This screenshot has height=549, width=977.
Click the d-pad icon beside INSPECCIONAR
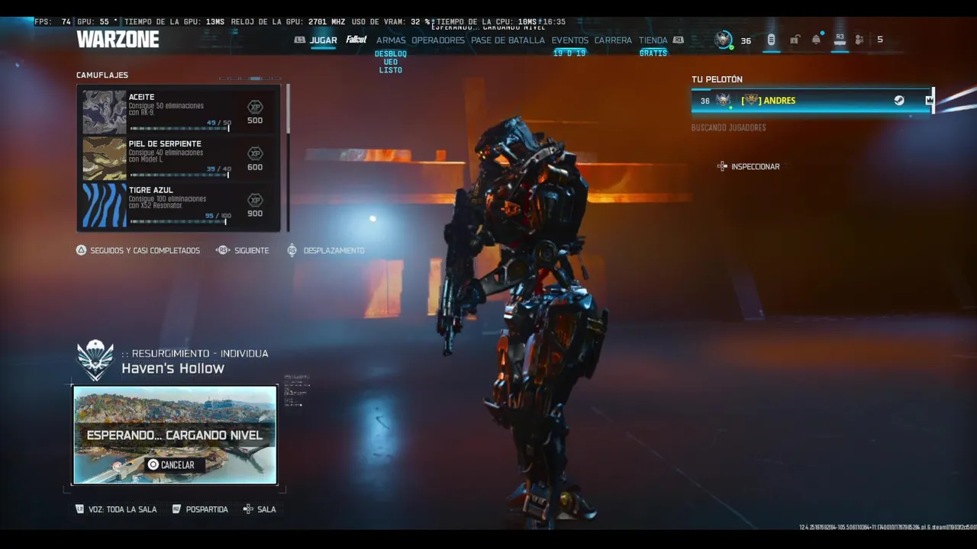point(722,166)
